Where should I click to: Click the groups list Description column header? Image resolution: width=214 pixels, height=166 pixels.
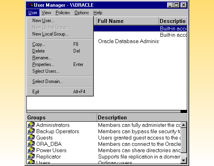tap(141, 117)
